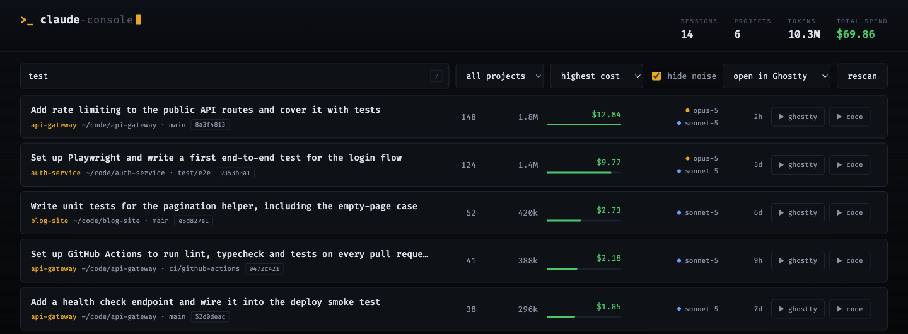Image resolution: width=908 pixels, height=334 pixels.
Task: Click the test/e2e branch text
Action: point(193,173)
